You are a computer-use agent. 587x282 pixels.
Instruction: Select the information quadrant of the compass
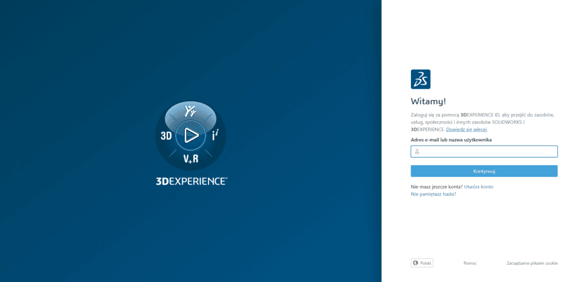pos(216,136)
